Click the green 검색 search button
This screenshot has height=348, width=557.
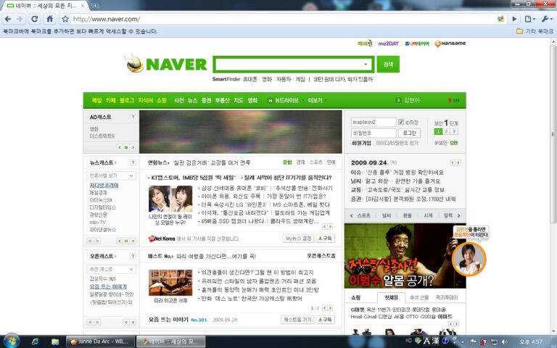click(388, 64)
